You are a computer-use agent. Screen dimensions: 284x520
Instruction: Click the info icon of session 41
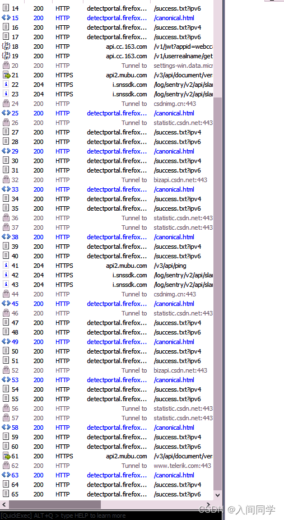click(x=6, y=265)
